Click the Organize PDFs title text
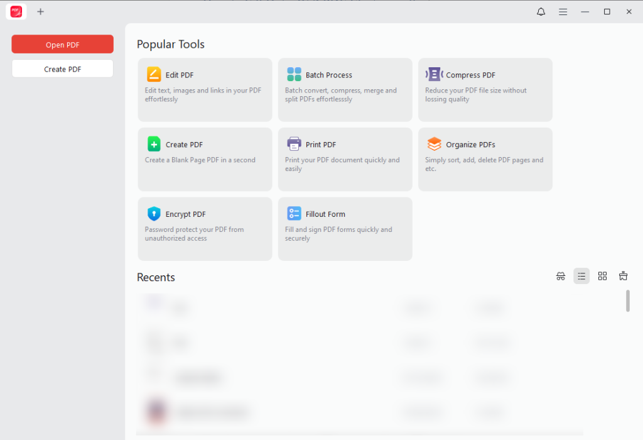Screen dimensions: 643x440 [x=471, y=145]
